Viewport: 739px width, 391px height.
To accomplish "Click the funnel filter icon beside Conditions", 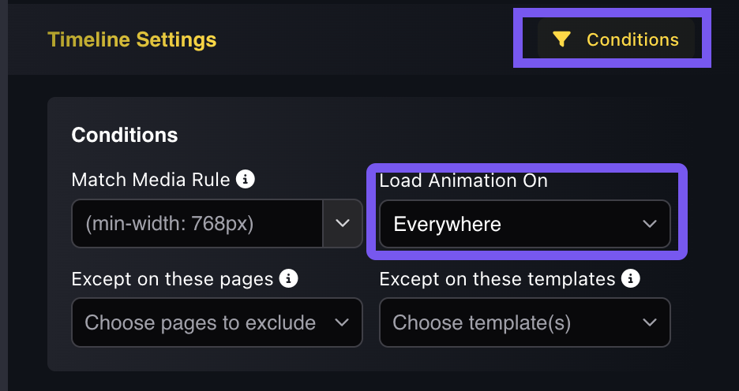I will pos(561,39).
